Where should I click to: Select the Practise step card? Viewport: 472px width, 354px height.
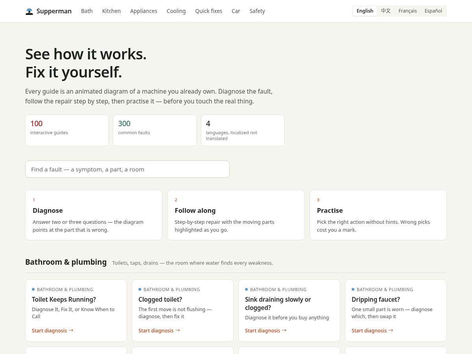[x=378, y=215]
